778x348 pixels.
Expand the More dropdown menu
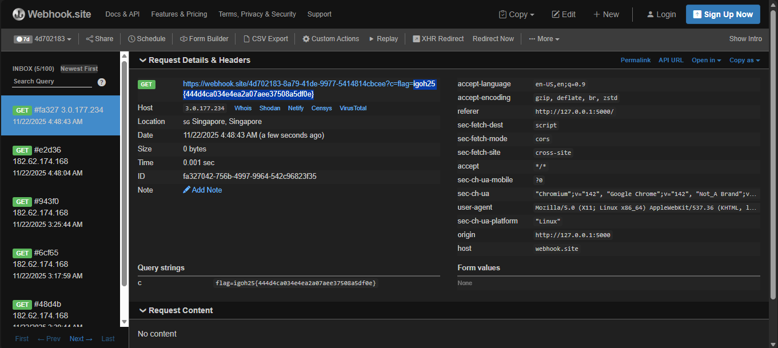pos(544,39)
